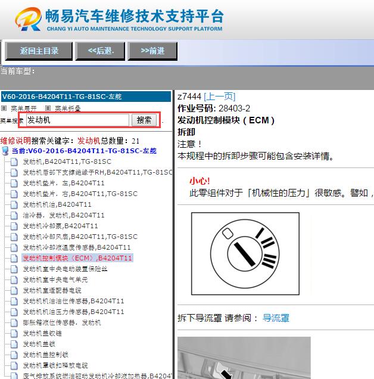Click the tree root icon beside 当前:V60-2016
374x379 pixels.
click(x=5, y=151)
